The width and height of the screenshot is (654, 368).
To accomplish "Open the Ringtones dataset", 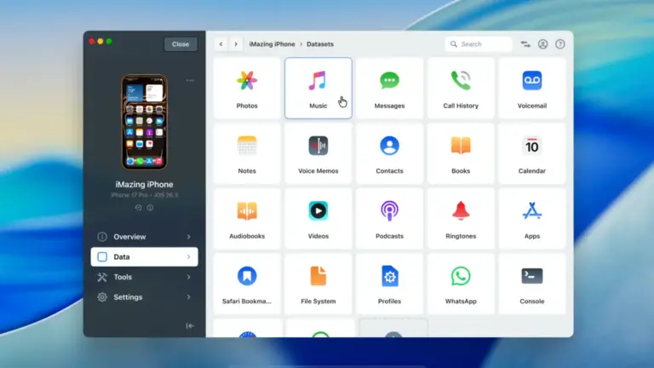I will tap(461, 218).
